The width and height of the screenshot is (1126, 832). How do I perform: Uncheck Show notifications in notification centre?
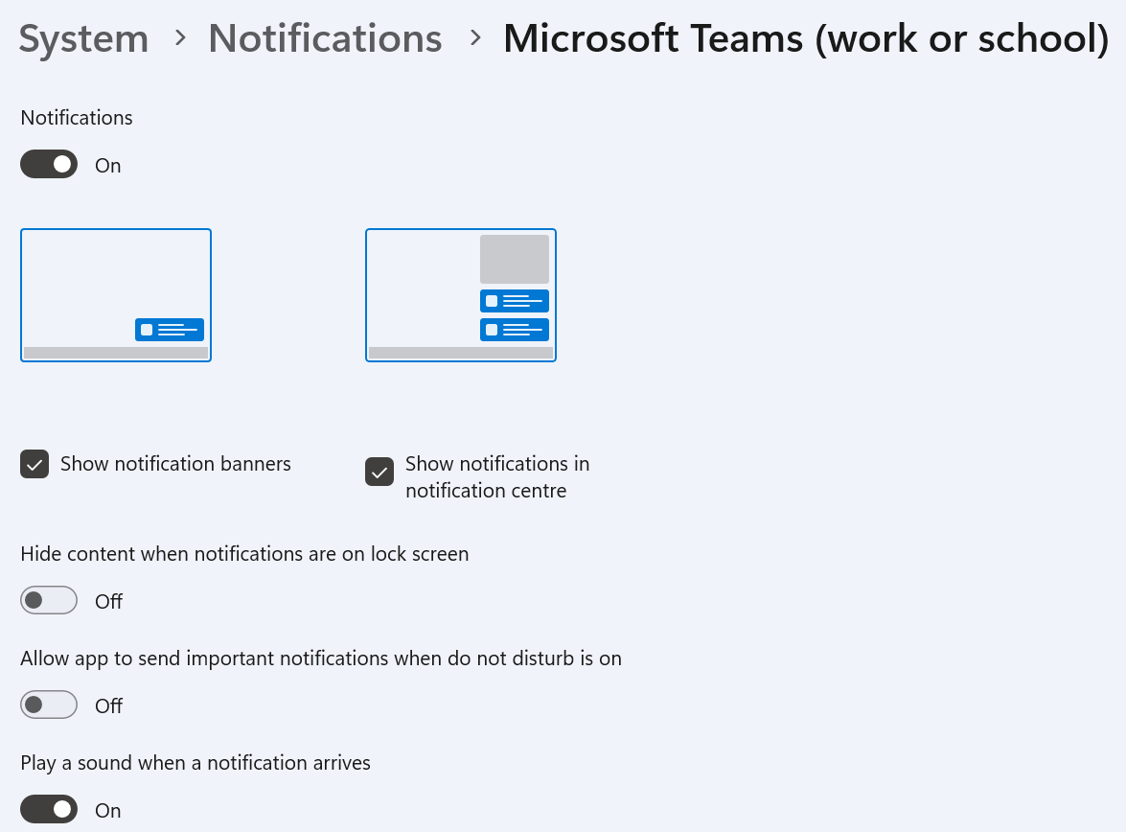[x=379, y=472]
